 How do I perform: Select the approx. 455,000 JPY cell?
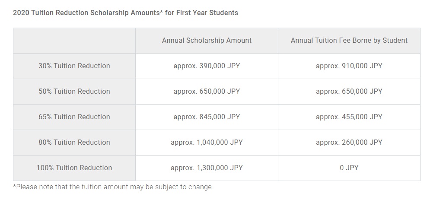(349, 117)
